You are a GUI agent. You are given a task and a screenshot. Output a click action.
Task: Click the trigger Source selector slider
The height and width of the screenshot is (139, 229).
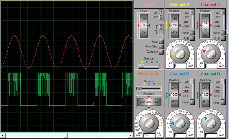pyautogui.click(x=149, y=66)
